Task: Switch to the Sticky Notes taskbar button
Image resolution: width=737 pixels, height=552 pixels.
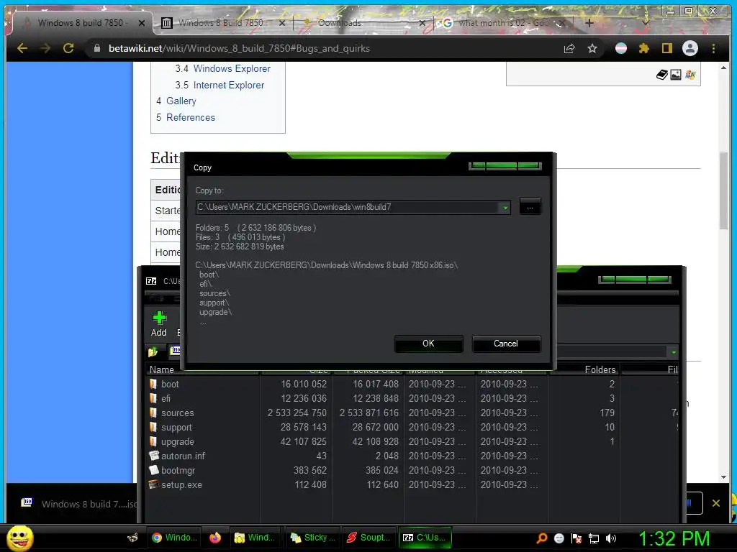Action: [x=312, y=538]
